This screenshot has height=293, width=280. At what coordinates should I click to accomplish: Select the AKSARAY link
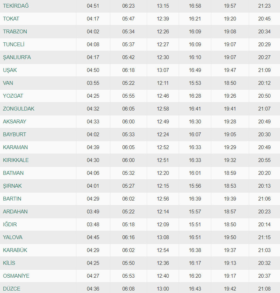click(x=15, y=122)
